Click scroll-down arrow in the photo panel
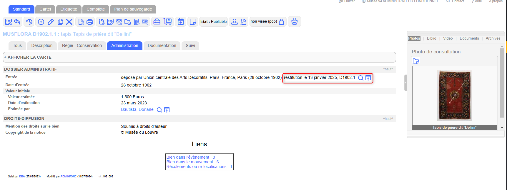 click(x=502, y=128)
